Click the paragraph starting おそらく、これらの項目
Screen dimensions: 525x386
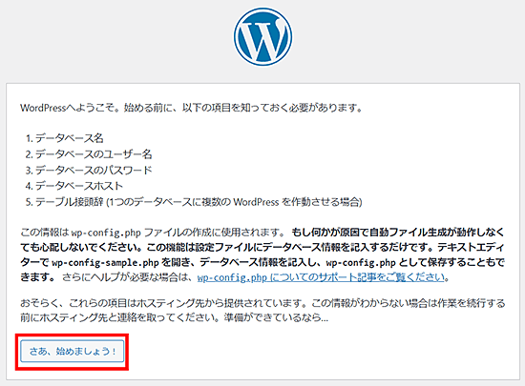pyautogui.click(x=262, y=310)
